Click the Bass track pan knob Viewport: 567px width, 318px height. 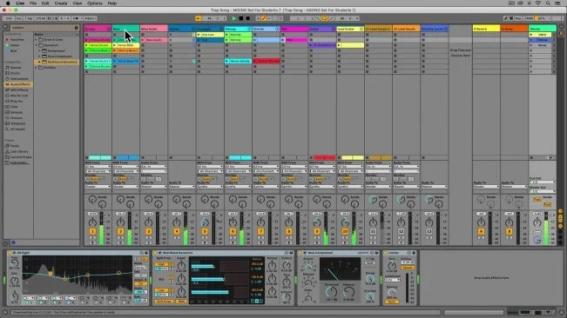click(x=120, y=222)
